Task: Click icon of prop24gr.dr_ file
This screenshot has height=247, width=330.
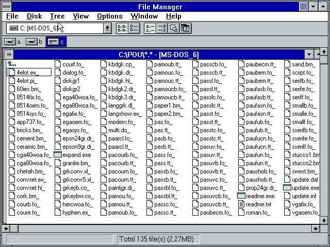Action: coord(241,188)
